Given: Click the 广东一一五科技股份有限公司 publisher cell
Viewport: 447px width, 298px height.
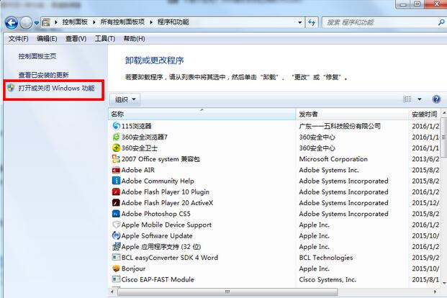Looking at the screenshot, I should pos(340,126).
